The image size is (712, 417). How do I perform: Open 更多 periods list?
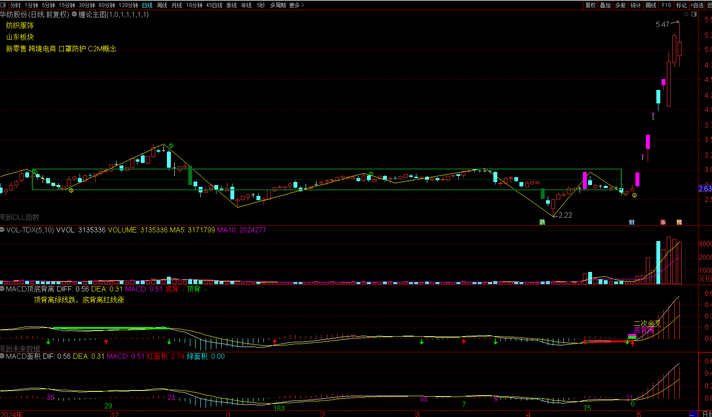point(296,5)
